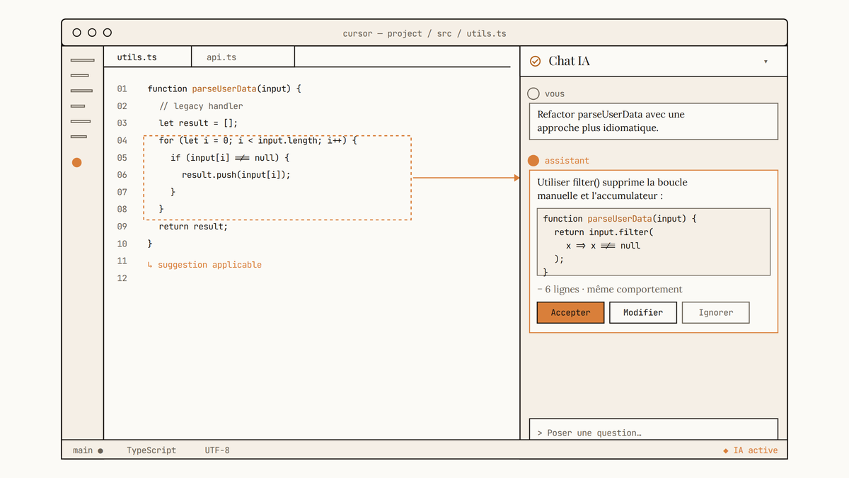Click editor line "function parseUserData(input) {" on line 01
The height and width of the screenshot is (478, 849).
tap(225, 89)
